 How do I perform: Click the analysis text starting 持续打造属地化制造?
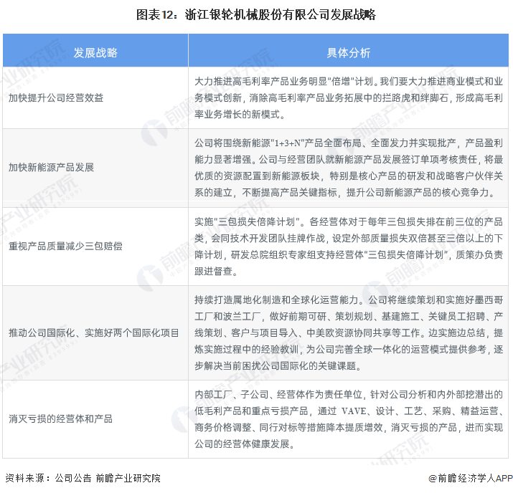(x=349, y=333)
